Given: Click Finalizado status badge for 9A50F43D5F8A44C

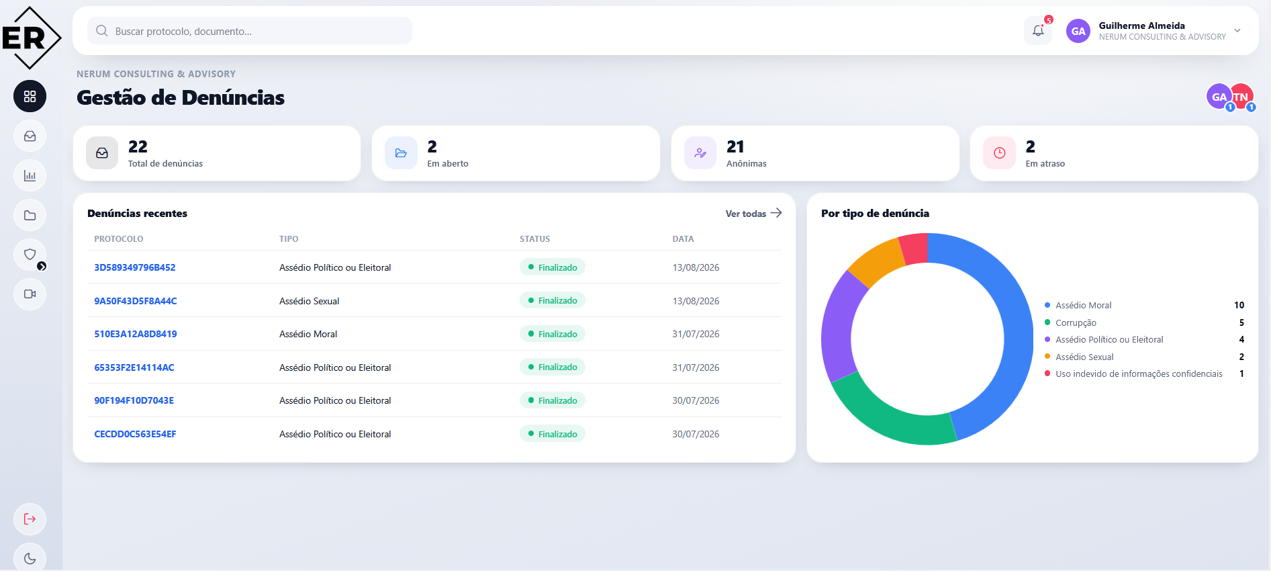Looking at the screenshot, I should 553,300.
